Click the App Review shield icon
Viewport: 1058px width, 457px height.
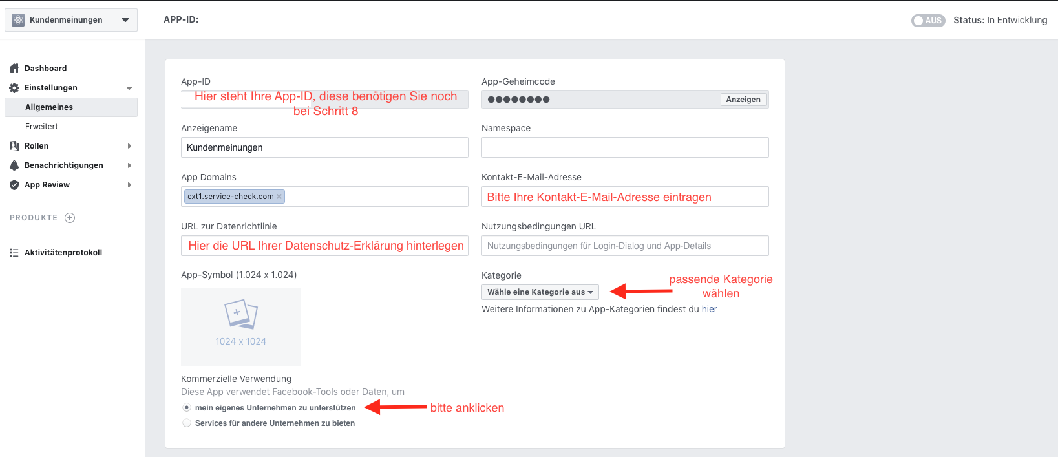pos(14,185)
